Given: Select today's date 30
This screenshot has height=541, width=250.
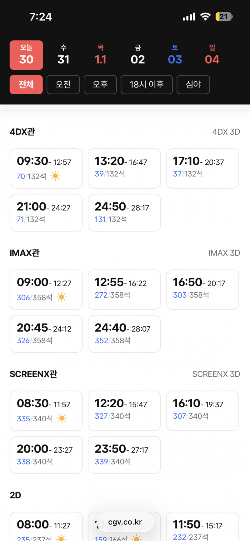Looking at the screenshot, I should [x=26, y=55].
